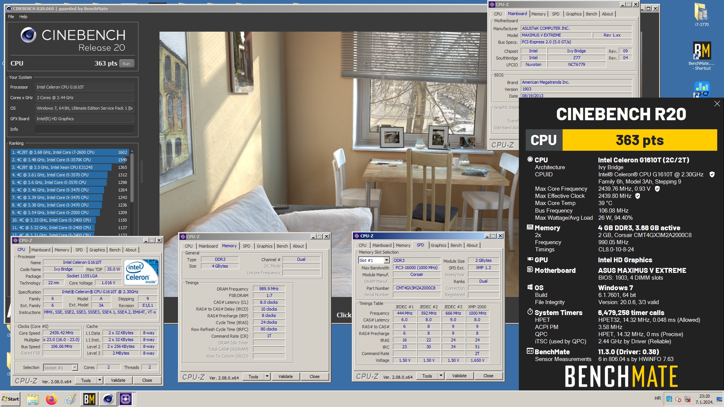Switch to Bench tab in CPU-Z Mainboard window
Screen dimensions: 724x407
pos(591,14)
